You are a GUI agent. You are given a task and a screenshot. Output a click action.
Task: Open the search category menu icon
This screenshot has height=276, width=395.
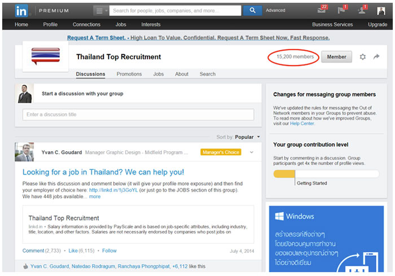(101, 11)
